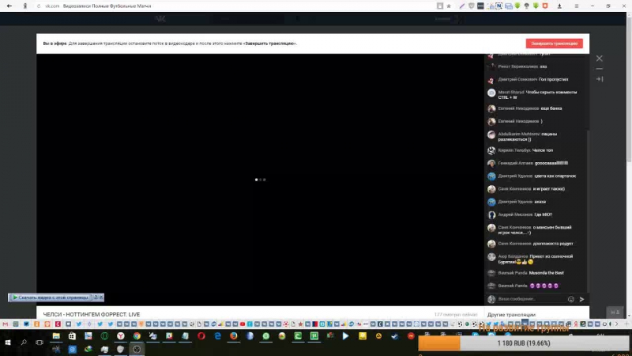Collapse the chat panel using the arrow icon
The image size is (632, 356).
pos(599,79)
